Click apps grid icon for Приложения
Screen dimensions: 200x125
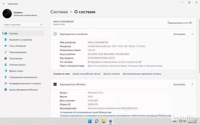(x=6, y=58)
